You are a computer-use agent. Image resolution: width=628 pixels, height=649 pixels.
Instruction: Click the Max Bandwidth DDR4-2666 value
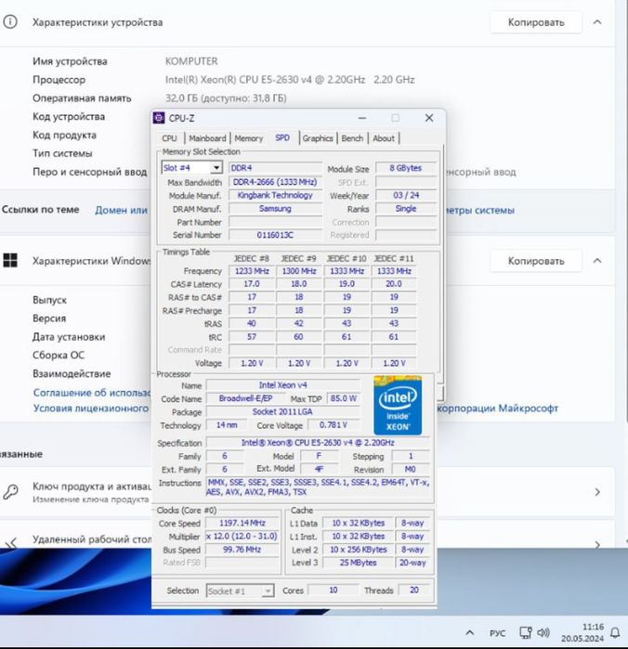tap(275, 182)
